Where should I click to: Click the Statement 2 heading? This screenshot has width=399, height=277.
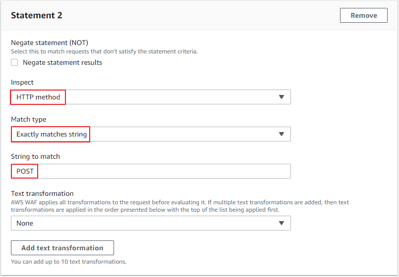point(37,15)
